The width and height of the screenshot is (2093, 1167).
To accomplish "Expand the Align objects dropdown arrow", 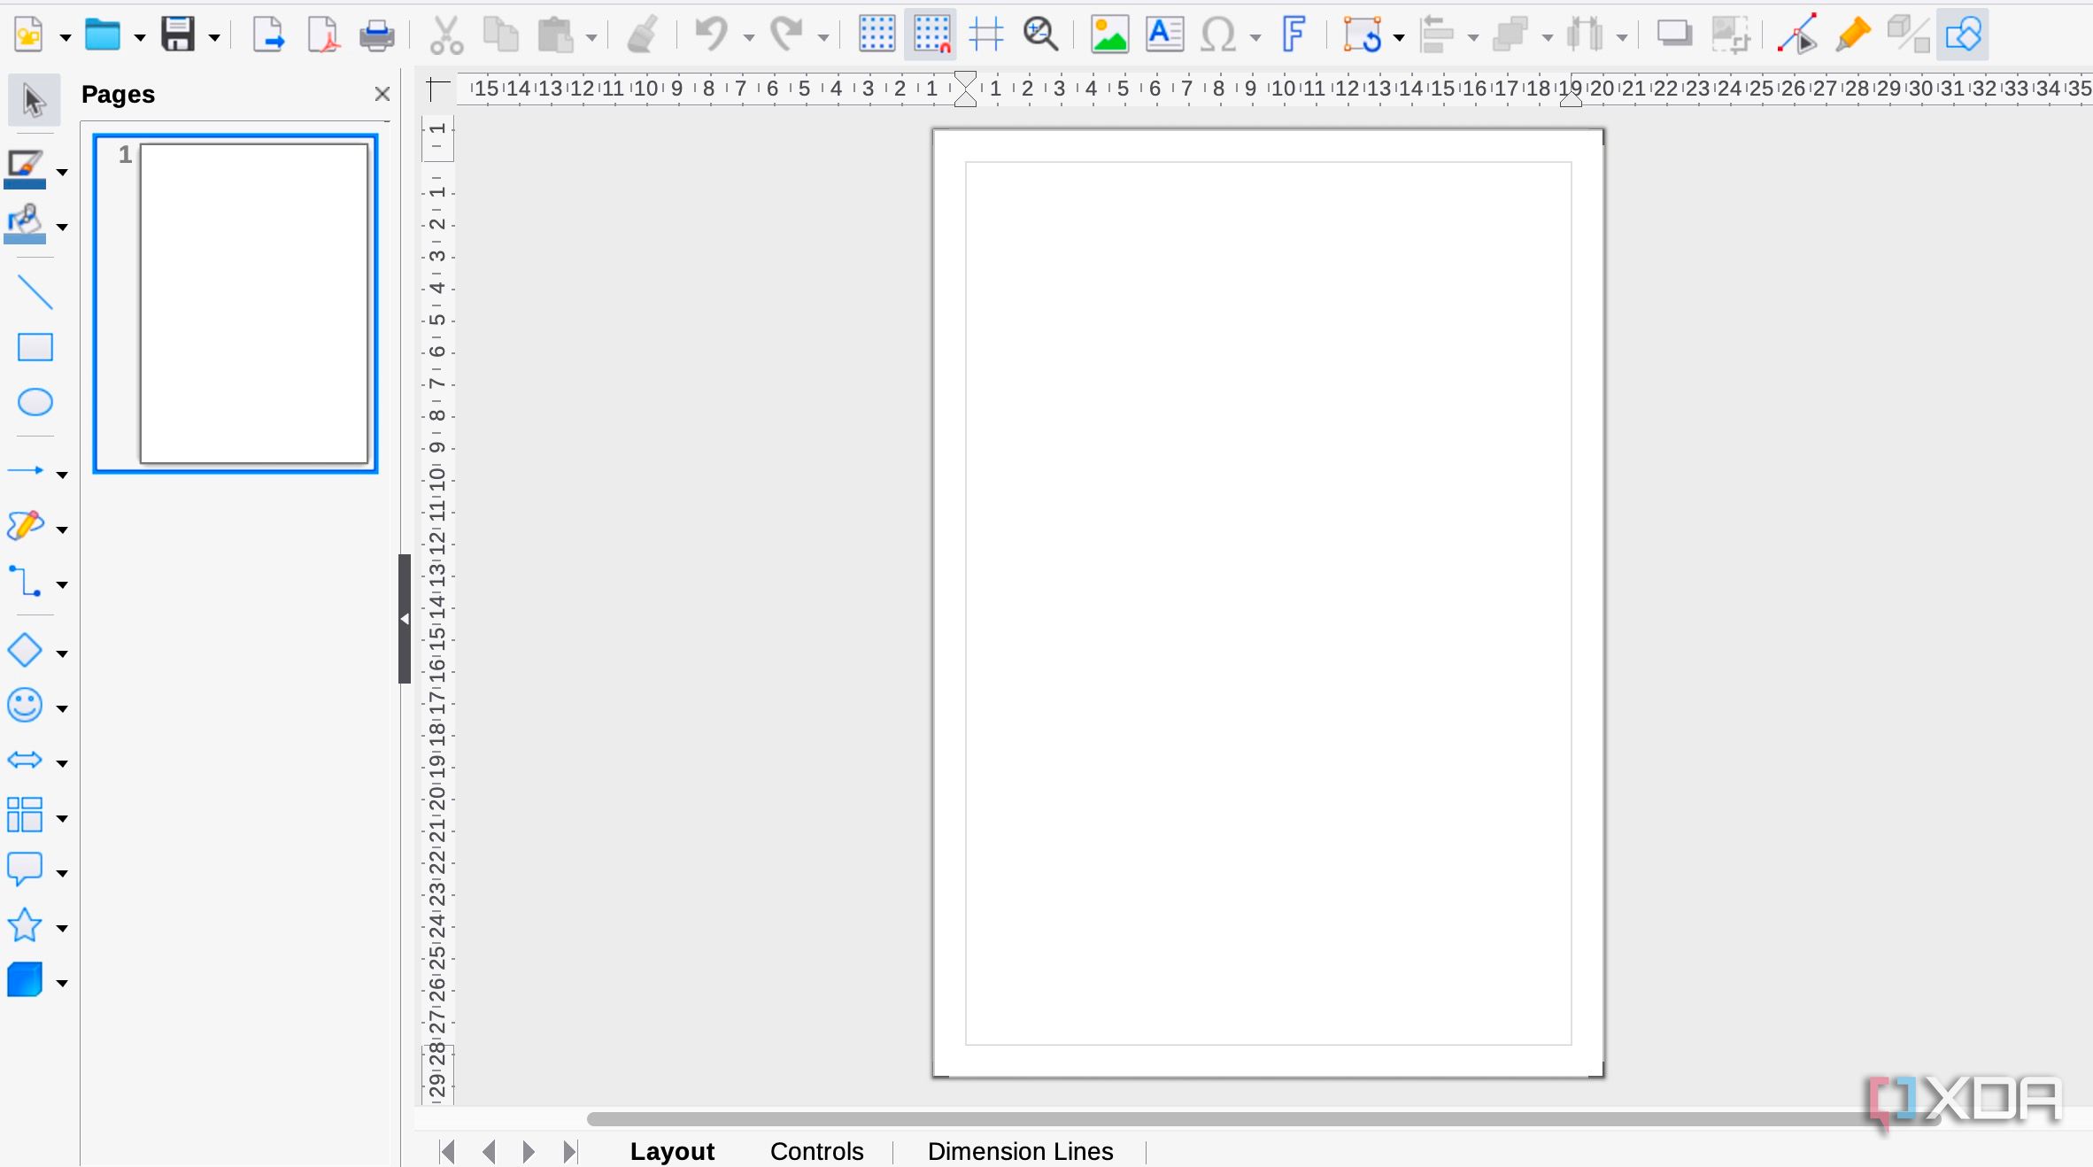I will tap(1473, 37).
